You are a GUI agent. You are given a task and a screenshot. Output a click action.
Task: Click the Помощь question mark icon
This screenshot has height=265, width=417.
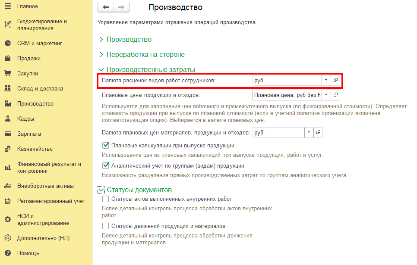click(8, 253)
